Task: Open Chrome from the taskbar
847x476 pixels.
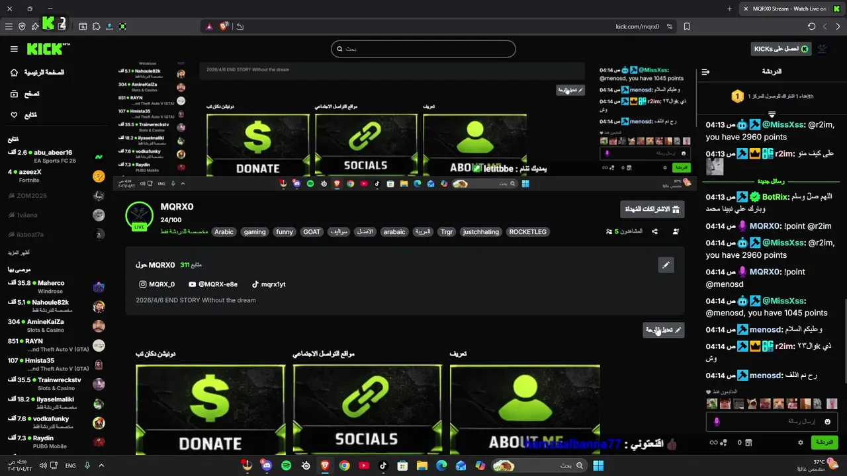Action: point(344,465)
